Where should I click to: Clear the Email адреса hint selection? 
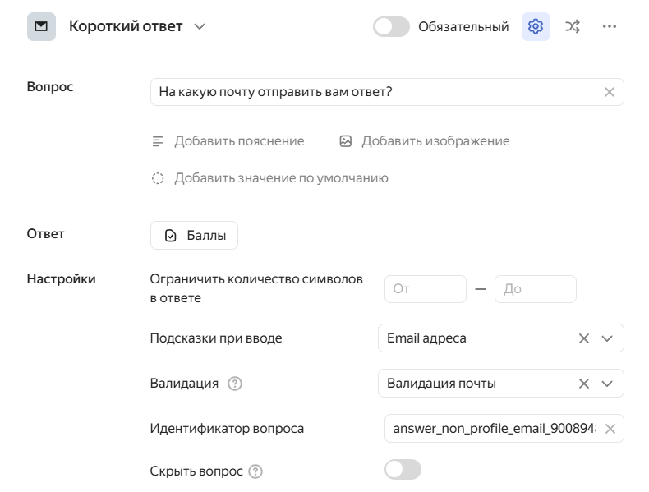pos(583,338)
